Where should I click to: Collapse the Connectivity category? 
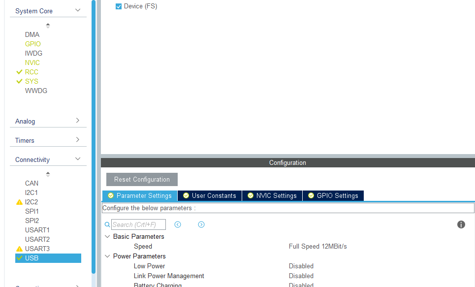click(x=78, y=159)
